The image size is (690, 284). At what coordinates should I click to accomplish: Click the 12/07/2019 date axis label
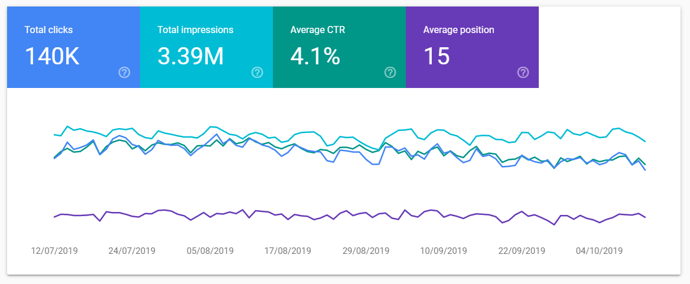54,251
